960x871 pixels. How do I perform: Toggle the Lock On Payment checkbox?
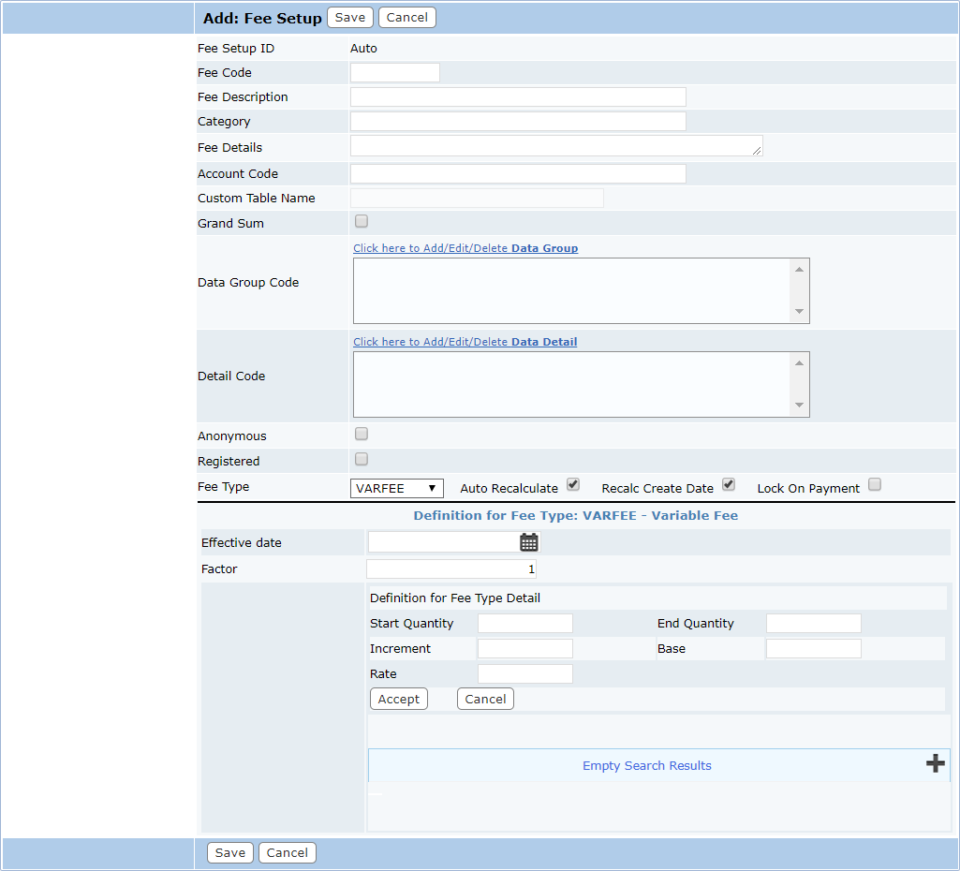pos(875,485)
